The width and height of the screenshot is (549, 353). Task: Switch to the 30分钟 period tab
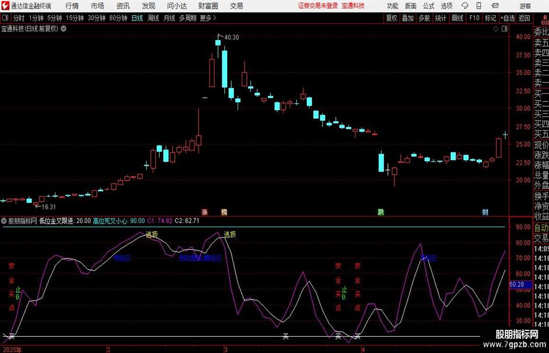click(x=96, y=18)
